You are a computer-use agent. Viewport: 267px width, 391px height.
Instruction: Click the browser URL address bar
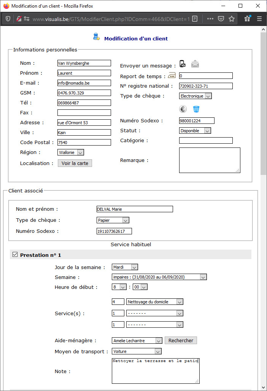(x=111, y=19)
